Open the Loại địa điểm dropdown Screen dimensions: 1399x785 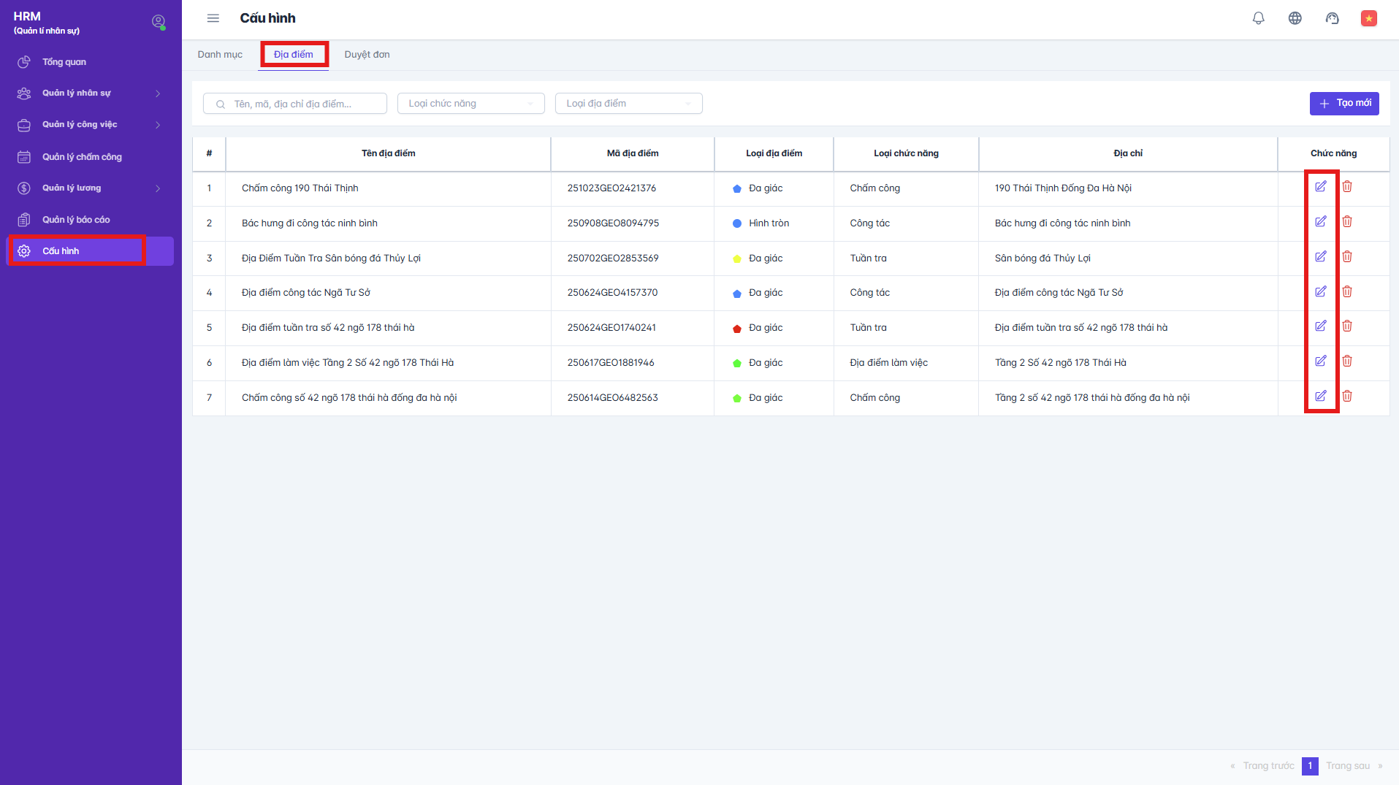click(x=628, y=104)
